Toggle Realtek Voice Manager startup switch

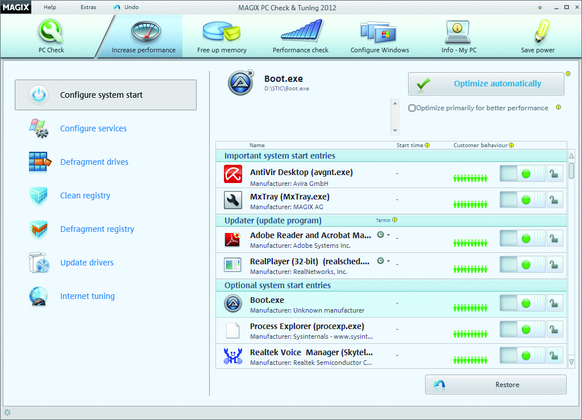pyautogui.click(x=523, y=355)
